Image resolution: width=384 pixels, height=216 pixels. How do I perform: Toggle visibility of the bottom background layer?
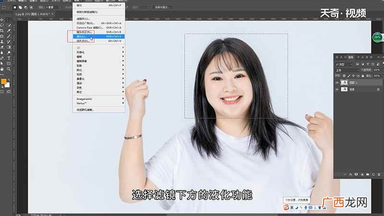click(x=337, y=89)
